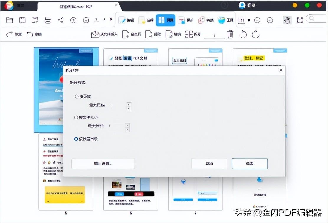Click the Save As icon
The image size is (328, 223).
[x=35, y=20]
